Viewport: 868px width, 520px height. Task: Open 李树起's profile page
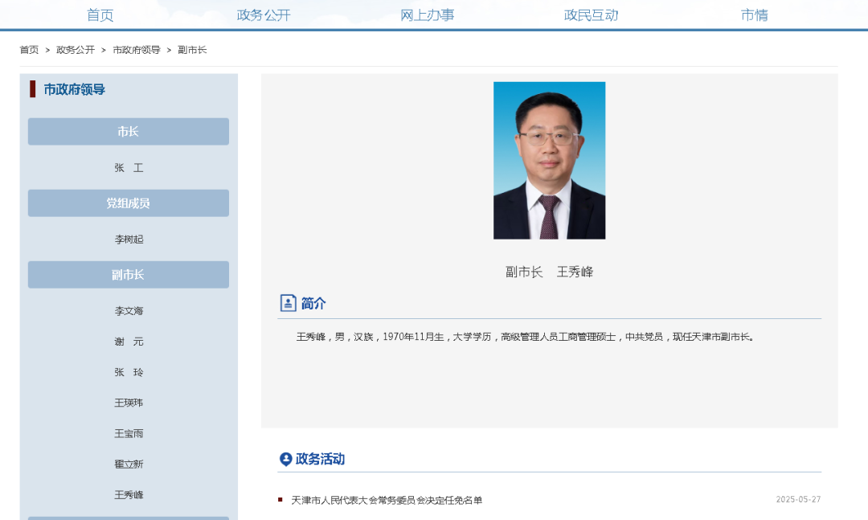(x=129, y=239)
